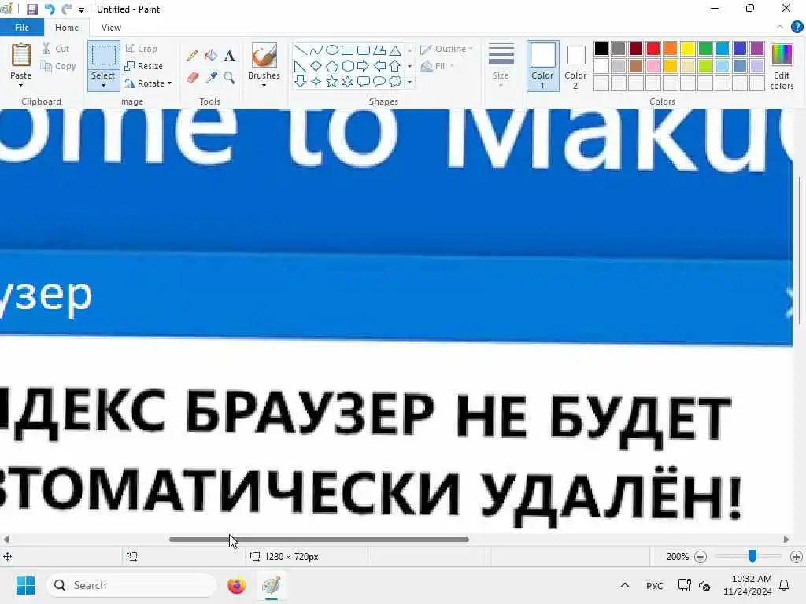Choose the Rounded rectangle shape
Viewport: 806px width, 604px height.
(x=364, y=50)
